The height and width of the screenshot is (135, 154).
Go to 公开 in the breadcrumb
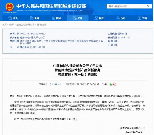[12, 25]
